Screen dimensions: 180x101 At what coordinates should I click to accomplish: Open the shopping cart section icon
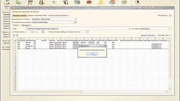pos(30,2)
